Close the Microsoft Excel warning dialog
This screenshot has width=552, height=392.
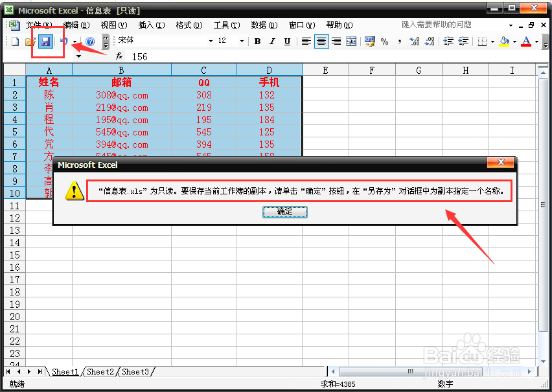coord(501,162)
